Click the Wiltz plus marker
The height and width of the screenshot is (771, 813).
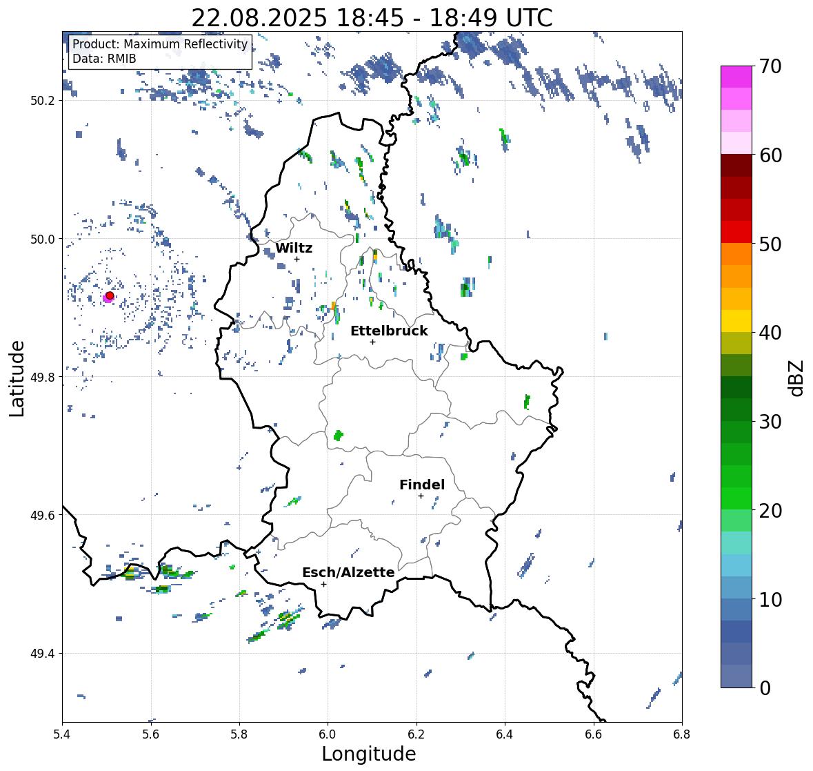coord(297,259)
